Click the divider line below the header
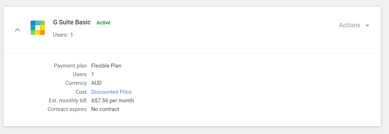The image size is (389, 134). (192, 53)
